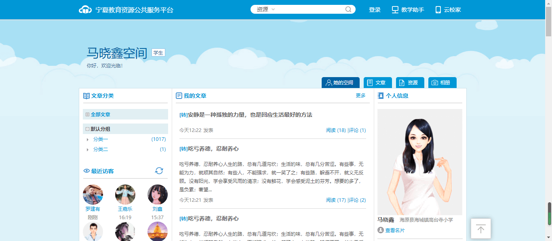The image size is (552, 241).
Task: Expand the 分类一 category arrow
Action: tap(87, 140)
